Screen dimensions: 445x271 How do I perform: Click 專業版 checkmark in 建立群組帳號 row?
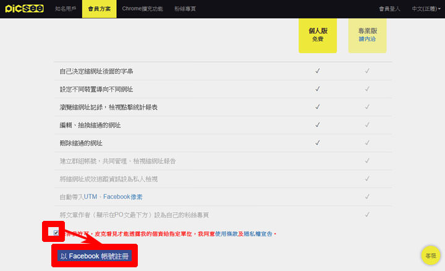click(367, 161)
